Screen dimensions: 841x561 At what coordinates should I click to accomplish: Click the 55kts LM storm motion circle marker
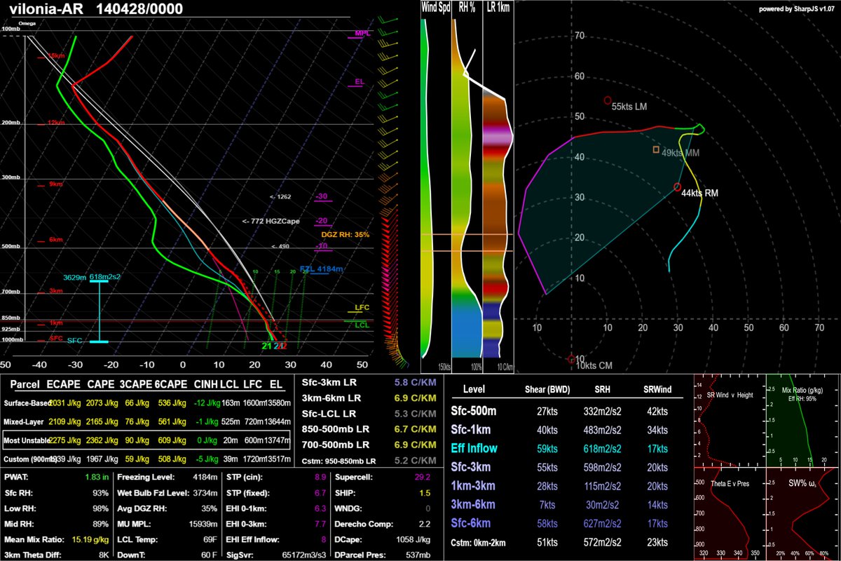(x=608, y=100)
